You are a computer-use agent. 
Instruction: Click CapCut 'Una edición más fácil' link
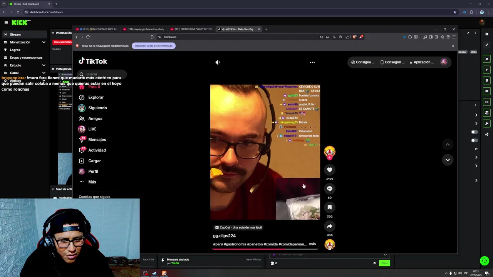238,227
